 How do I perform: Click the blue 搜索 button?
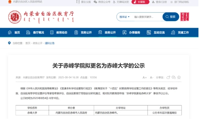171,17
